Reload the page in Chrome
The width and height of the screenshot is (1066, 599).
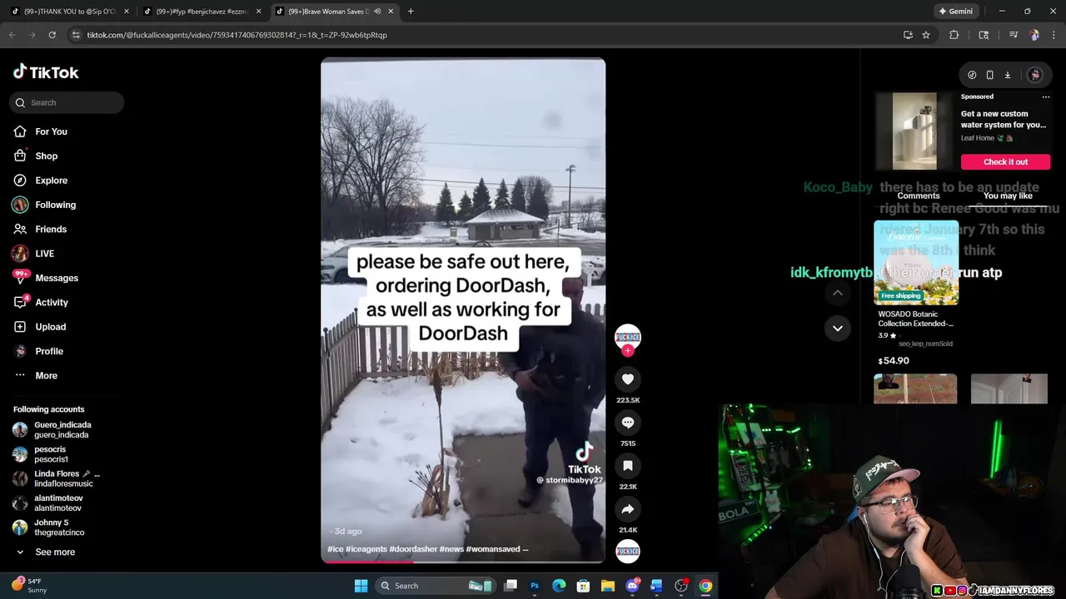click(52, 35)
